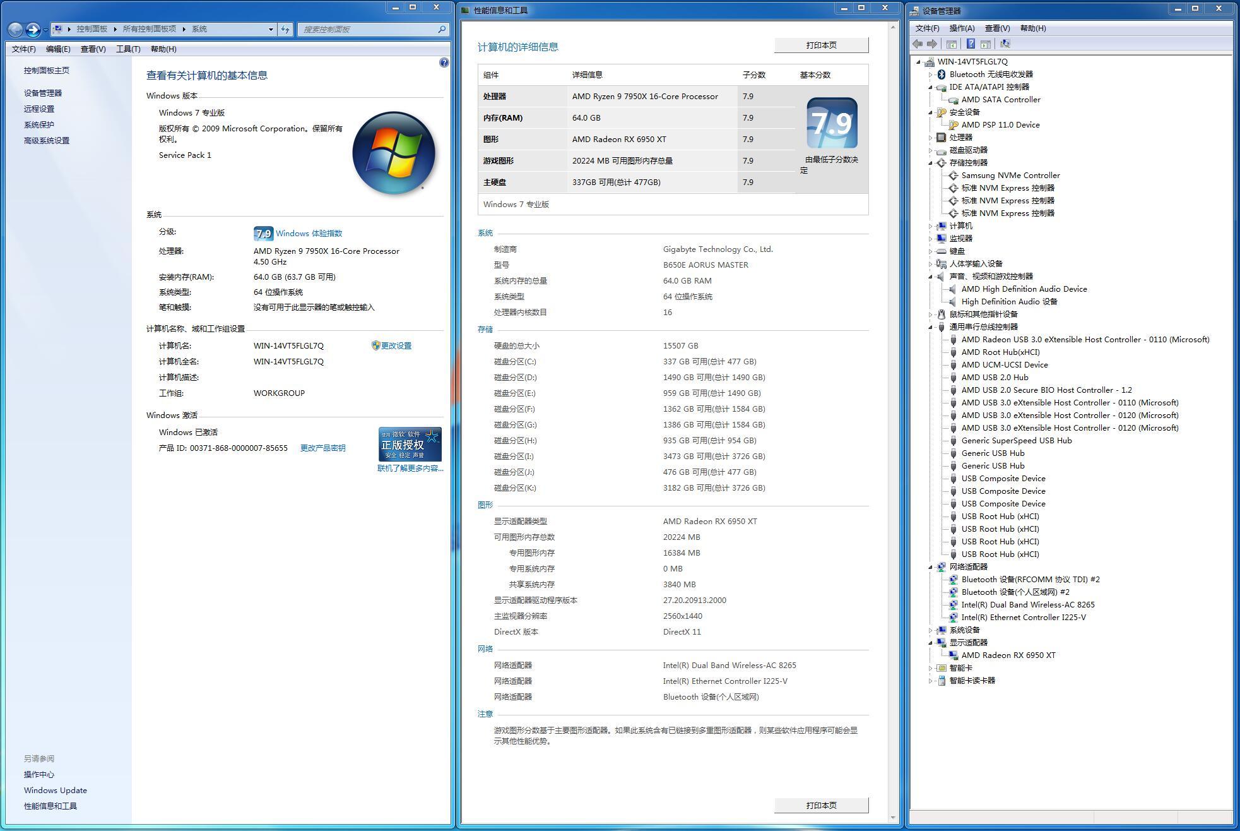
Task: Click the 7.9 Windows Experience Index badge
Action: pos(263,234)
